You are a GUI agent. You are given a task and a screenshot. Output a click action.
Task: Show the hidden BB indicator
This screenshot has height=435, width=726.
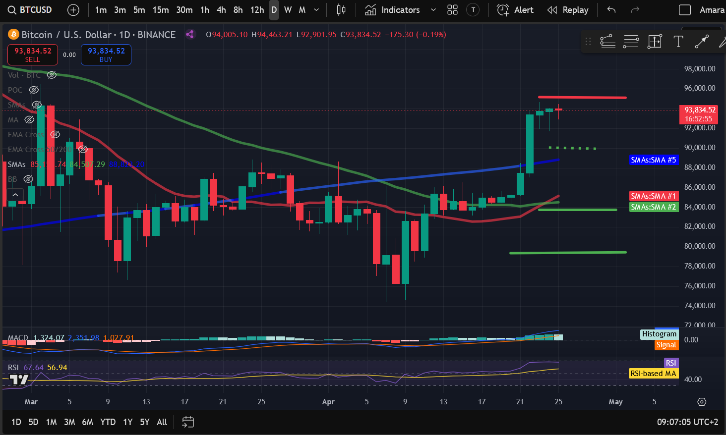(x=28, y=179)
